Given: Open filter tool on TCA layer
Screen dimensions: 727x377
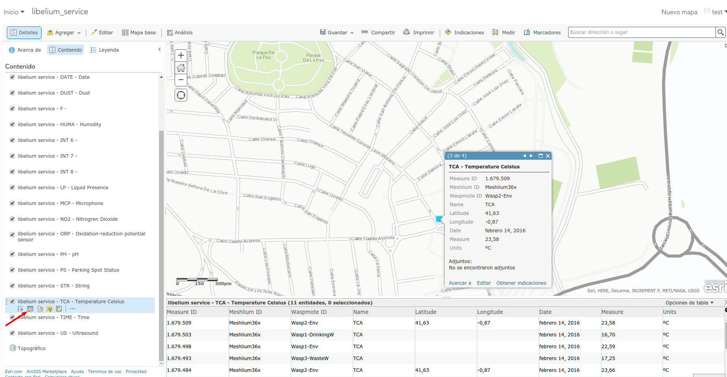Looking at the screenshot, I should (49, 309).
